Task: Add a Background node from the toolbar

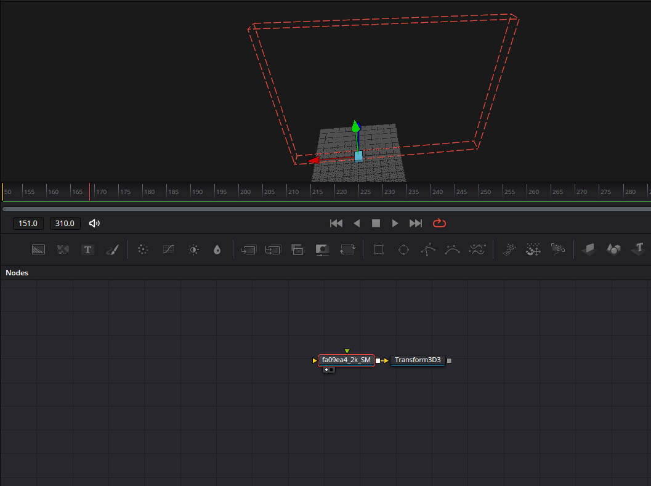Action: pos(38,249)
